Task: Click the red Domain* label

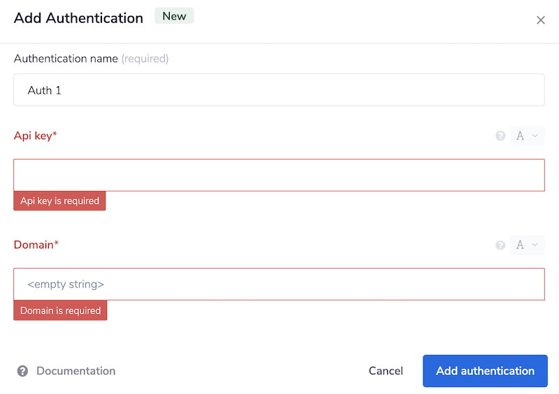Action: (36, 245)
